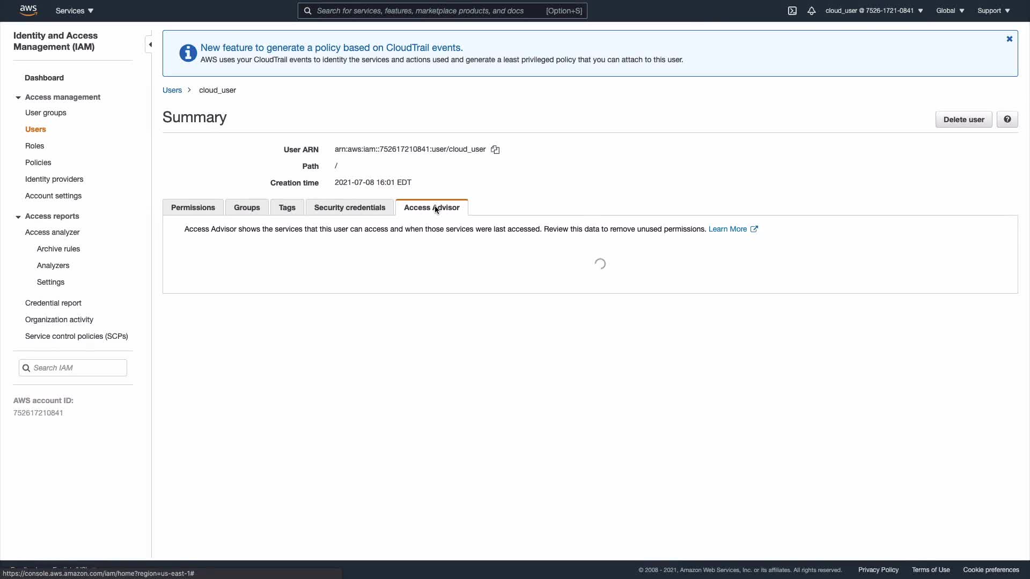Click the Delete user button
The width and height of the screenshot is (1030, 579).
click(x=963, y=120)
